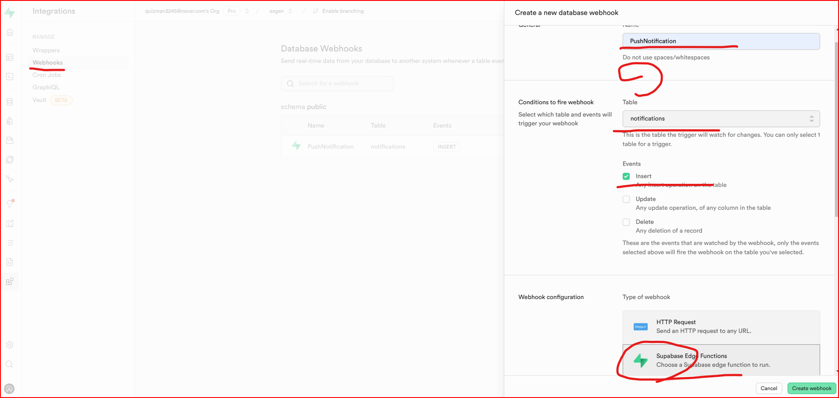This screenshot has height=398, width=839.
Task: Click the branch icon near Enable branching
Action: tap(316, 11)
